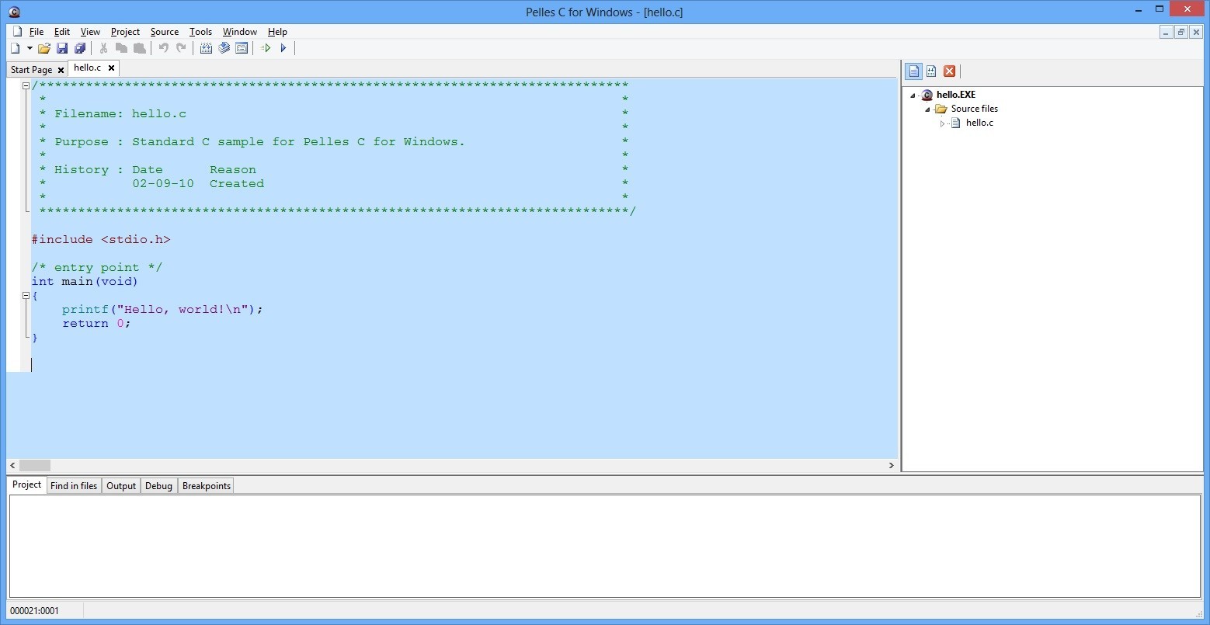The width and height of the screenshot is (1210, 625).
Task: Collapse the hello.EXE tree node
Action: [913, 95]
